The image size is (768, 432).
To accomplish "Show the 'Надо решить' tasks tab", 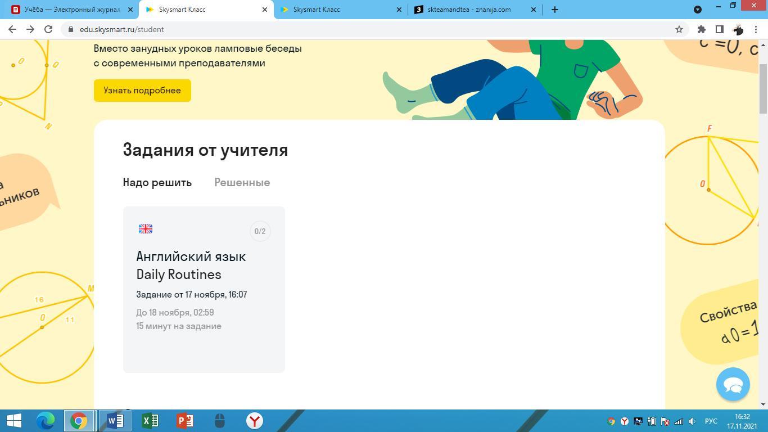I will pyautogui.click(x=157, y=182).
